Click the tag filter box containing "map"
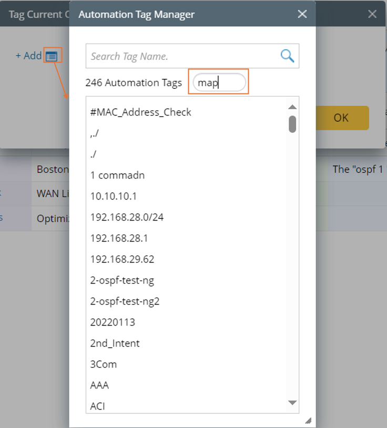Image resolution: width=387 pixels, height=428 pixels. (x=219, y=82)
